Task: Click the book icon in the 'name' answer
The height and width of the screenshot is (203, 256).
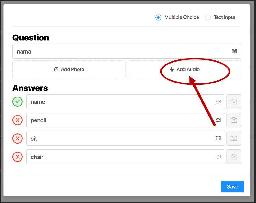Action: (x=218, y=102)
